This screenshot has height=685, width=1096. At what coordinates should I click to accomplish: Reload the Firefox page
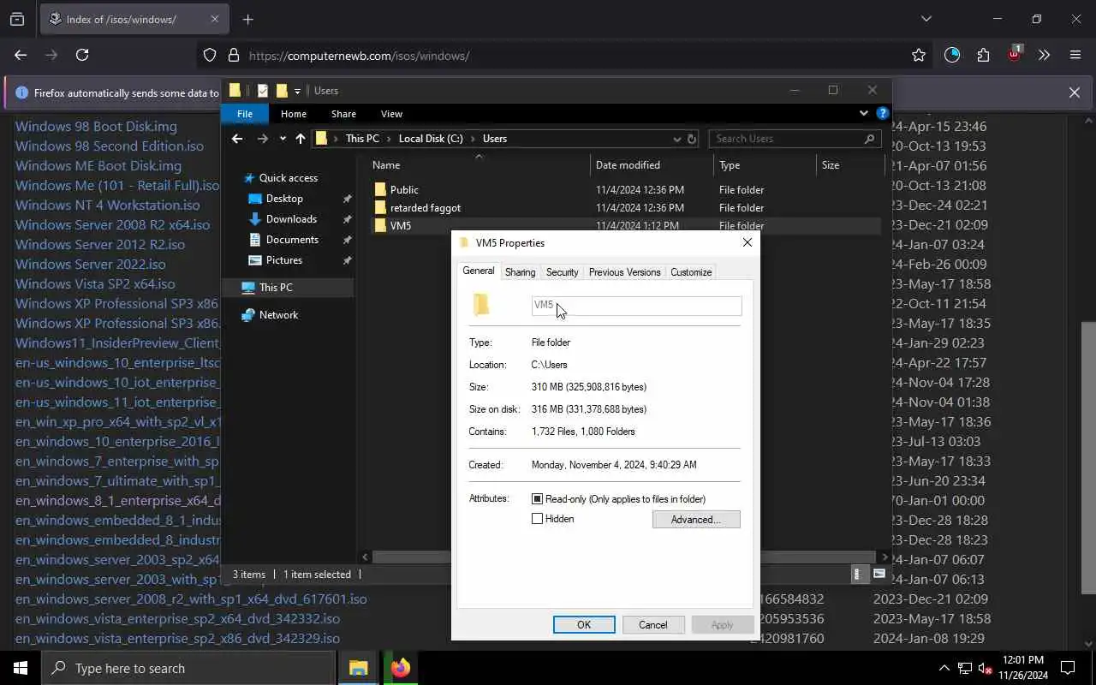point(82,55)
